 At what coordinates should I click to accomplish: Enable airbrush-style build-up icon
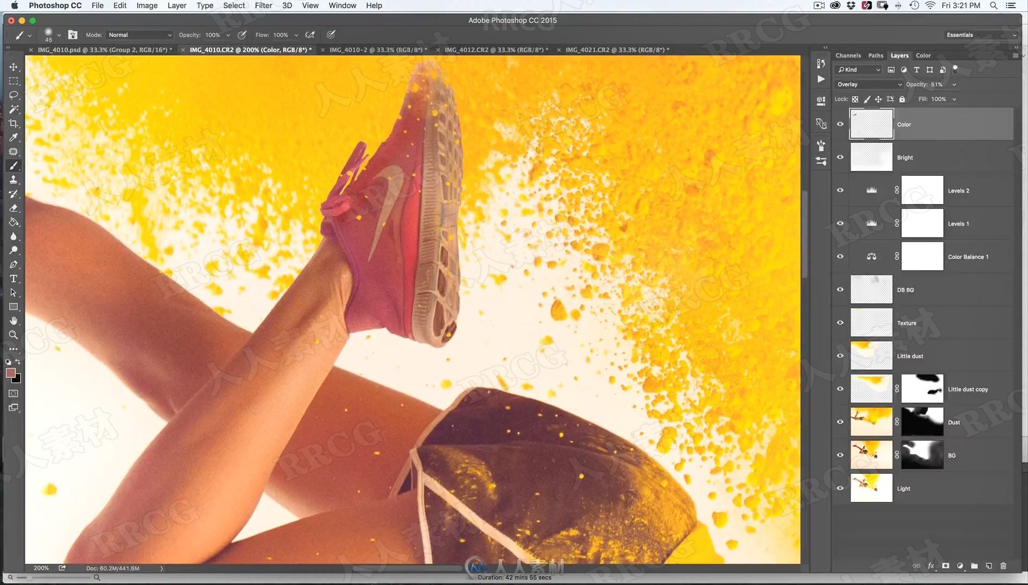coord(310,35)
